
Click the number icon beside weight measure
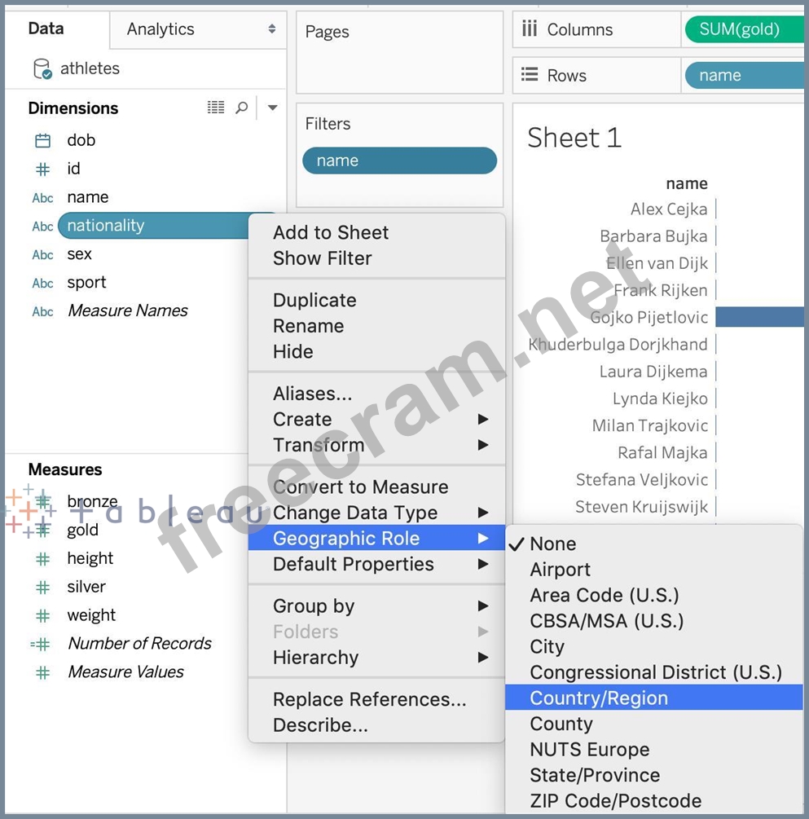click(x=42, y=615)
